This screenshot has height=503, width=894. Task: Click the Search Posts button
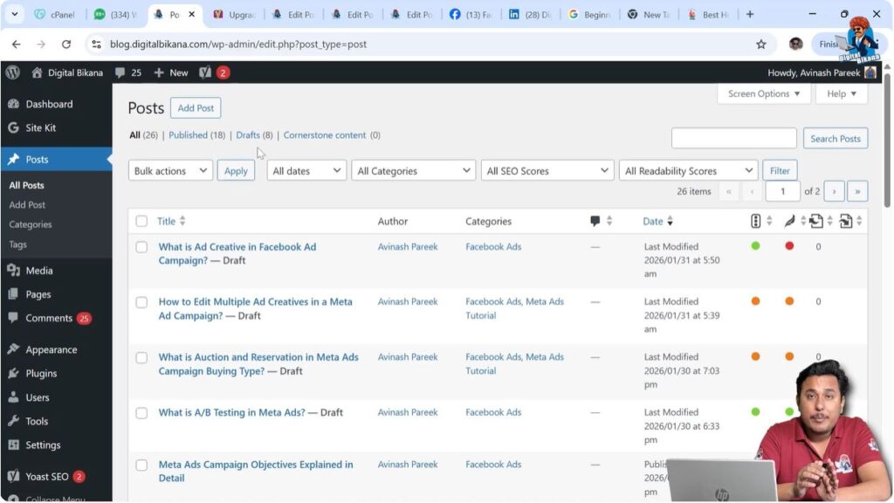click(x=835, y=138)
